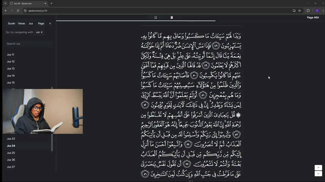Select the Page navigation tab
This screenshot has height=182, width=325.
[41, 24]
